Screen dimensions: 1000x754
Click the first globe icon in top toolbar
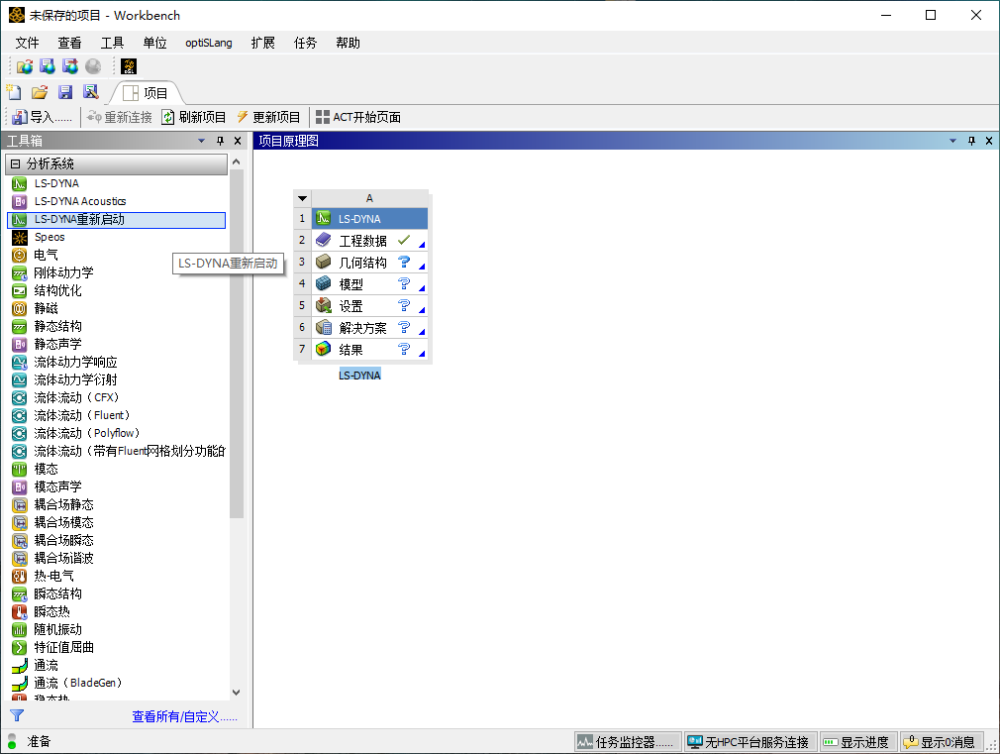click(x=25, y=66)
